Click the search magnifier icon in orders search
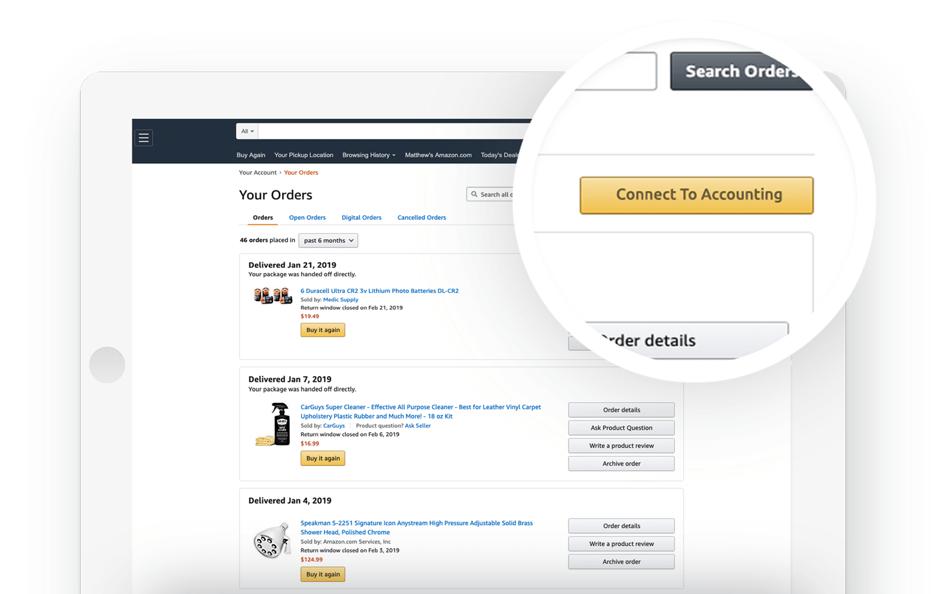Viewport: 935px width, 594px height. coord(475,194)
